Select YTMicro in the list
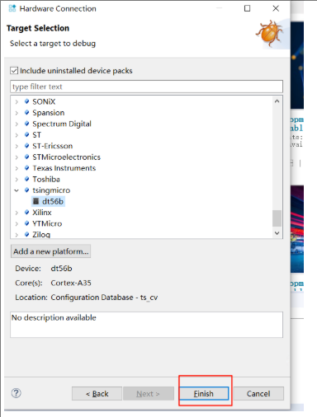This screenshot has width=317, height=417. (x=47, y=223)
